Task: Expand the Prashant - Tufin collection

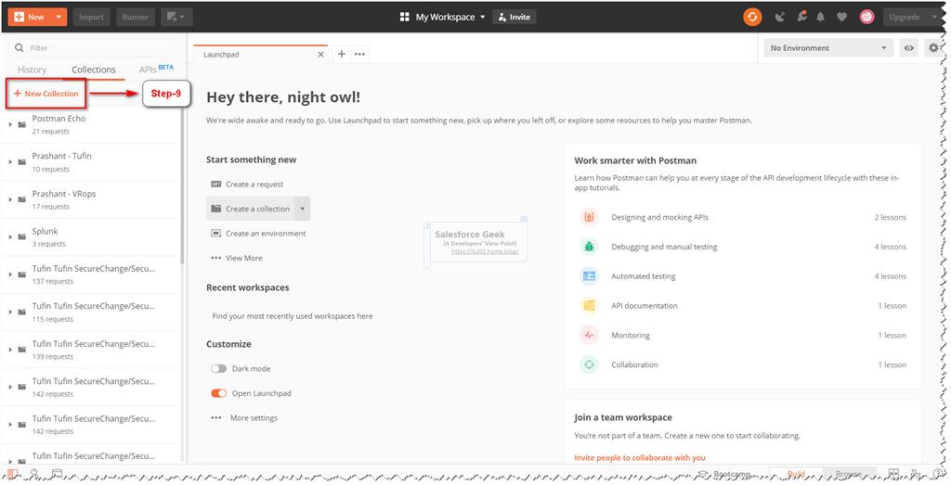Action: (10, 162)
